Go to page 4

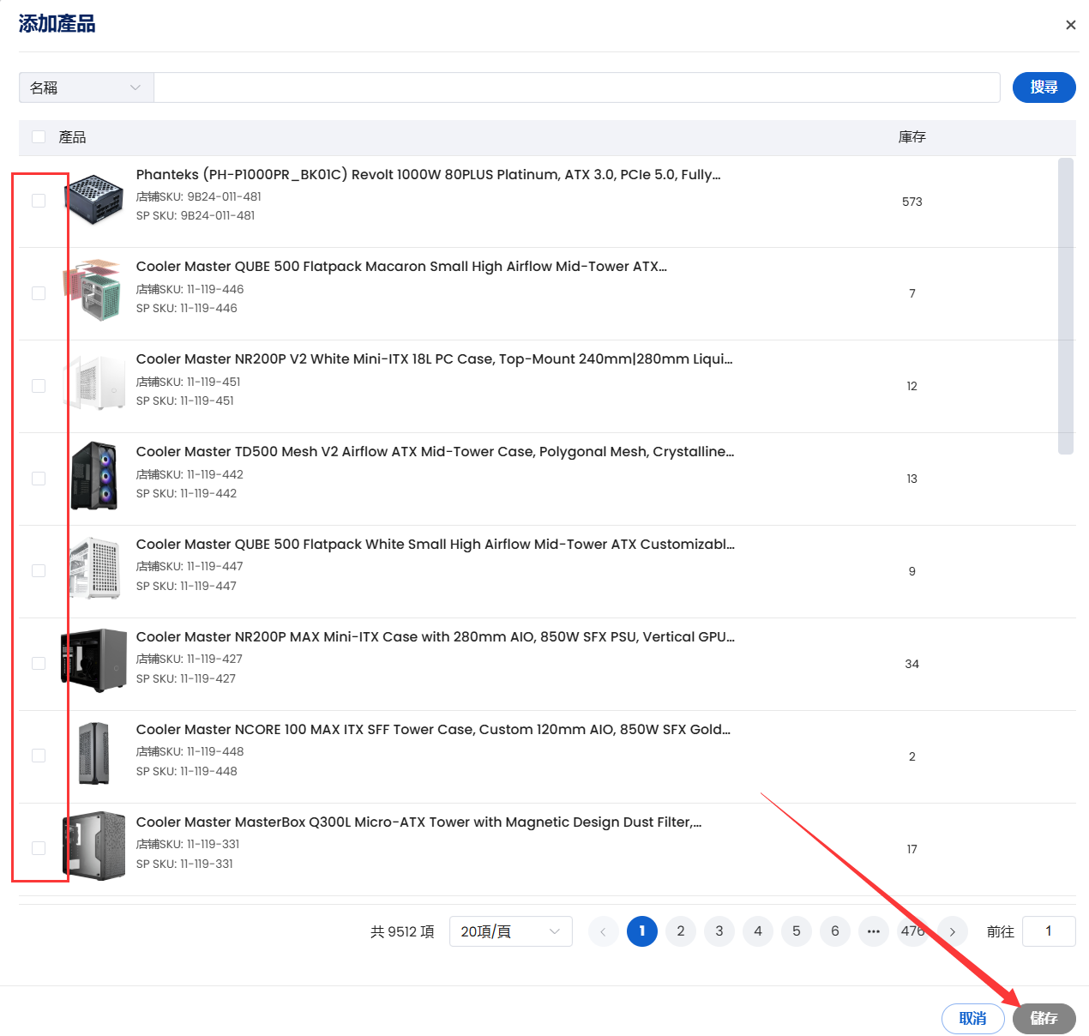[x=758, y=931]
